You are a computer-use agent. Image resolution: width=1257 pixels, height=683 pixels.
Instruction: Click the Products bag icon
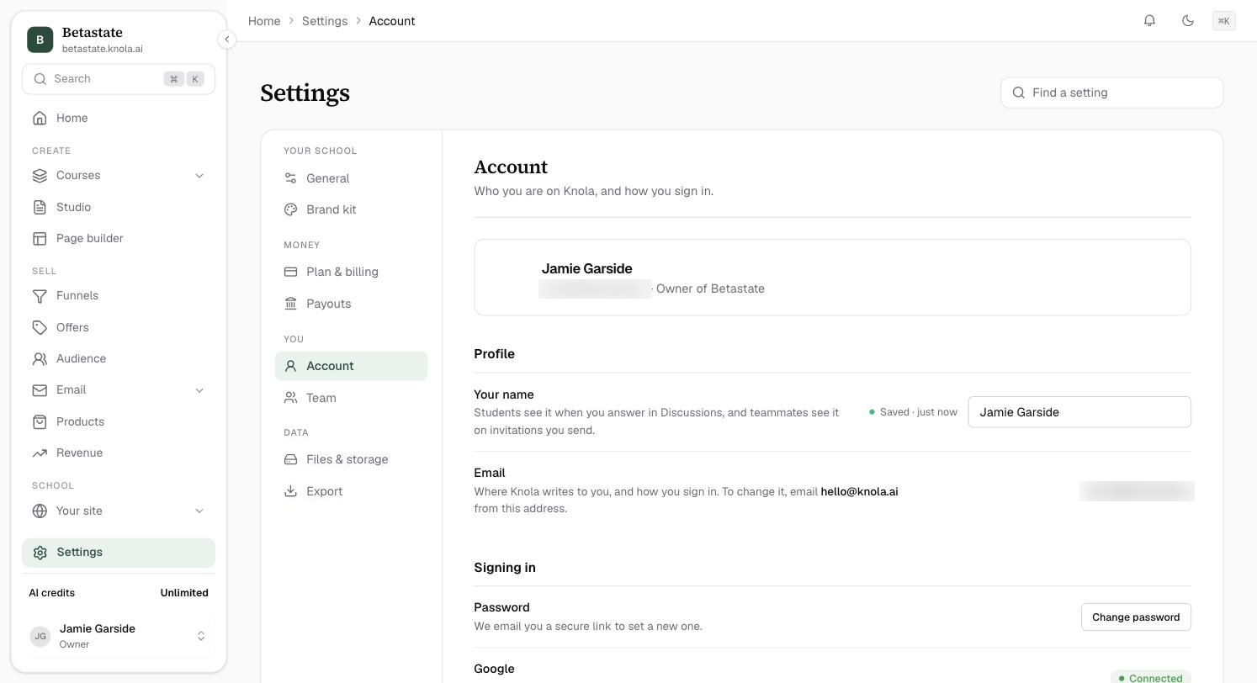(x=40, y=421)
